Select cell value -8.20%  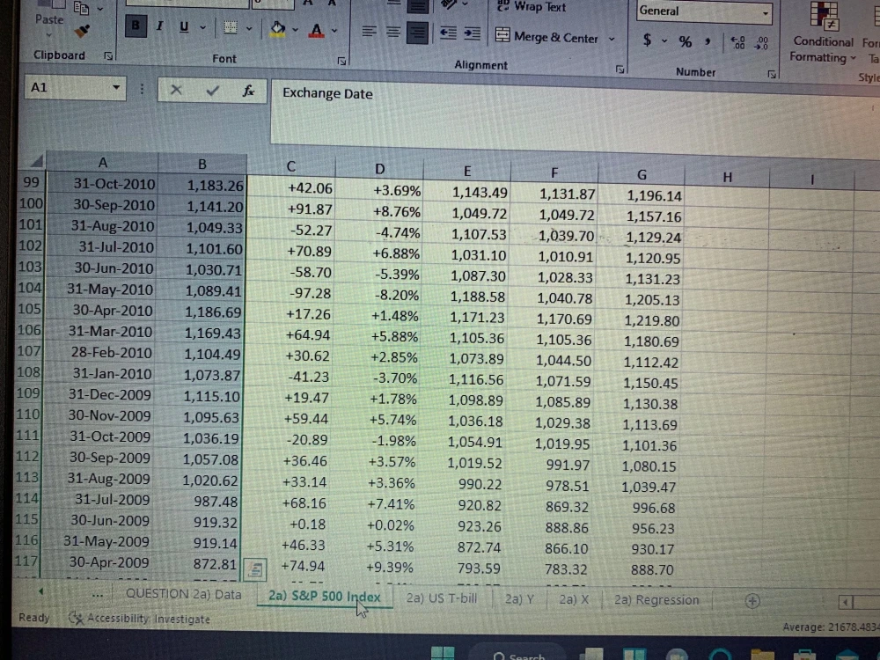378,295
